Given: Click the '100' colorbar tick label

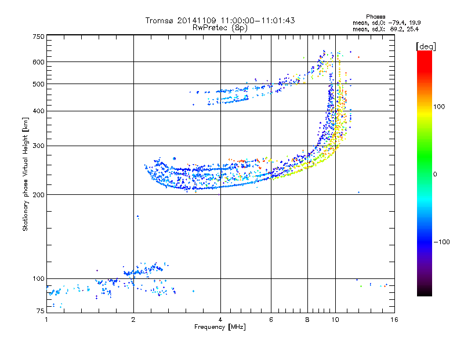Looking at the screenshot, I should pos(439,107).
